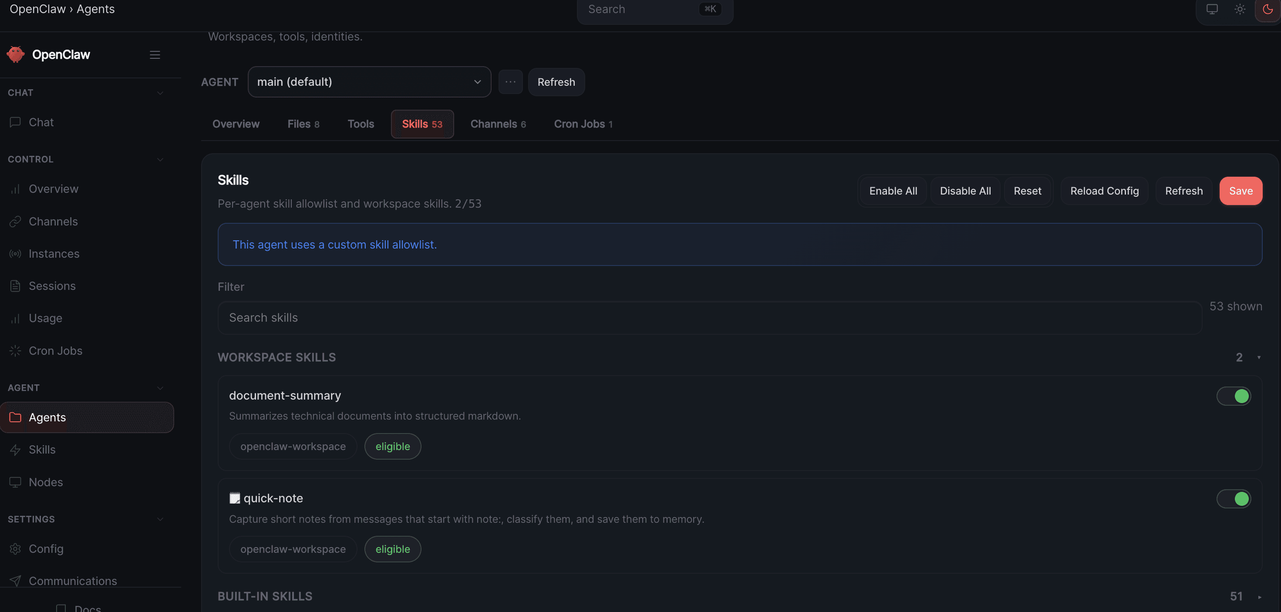Viewport: 1281px width, 612px height.
Task: Toggle off the quick-note skill
Action: coord(1233,499)
